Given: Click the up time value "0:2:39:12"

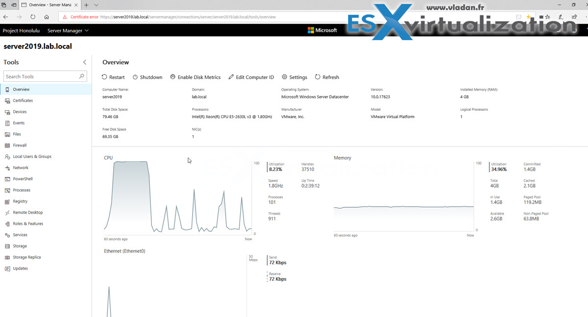Looking at the screenshot, I should 311,186.
